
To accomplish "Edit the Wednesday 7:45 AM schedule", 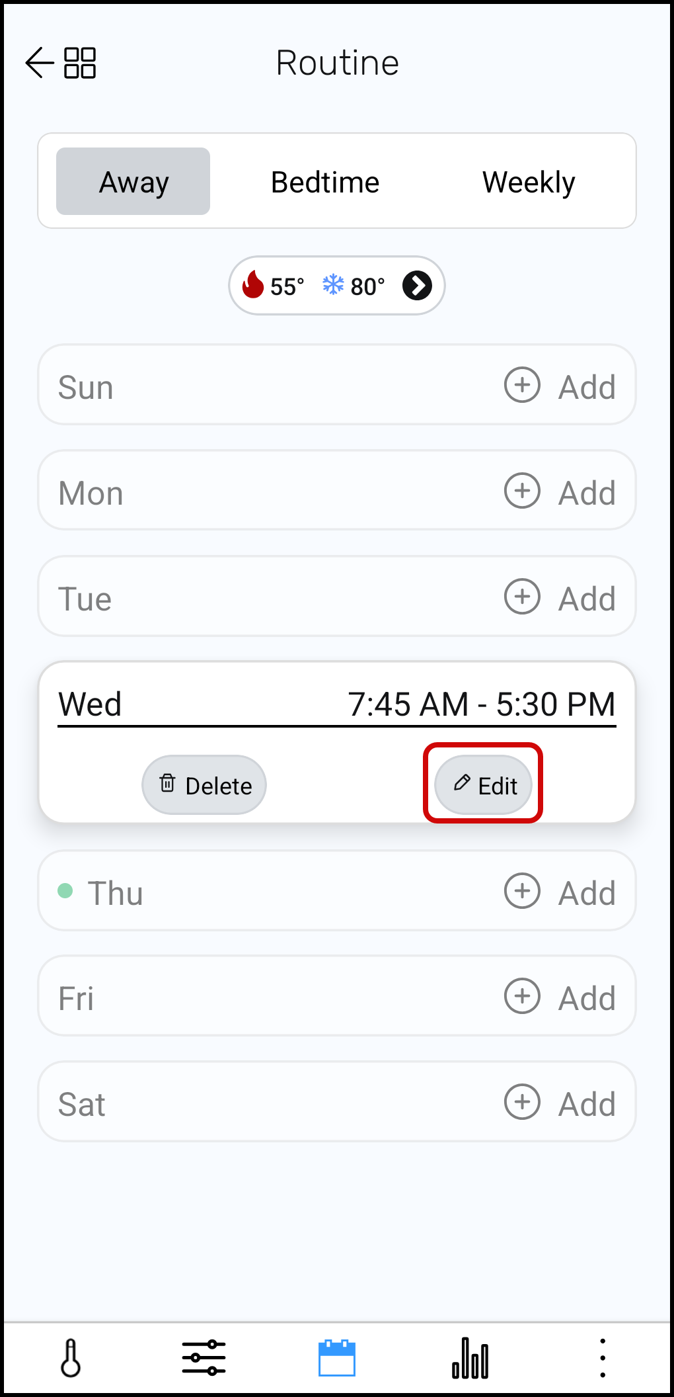I will (484, 785).
